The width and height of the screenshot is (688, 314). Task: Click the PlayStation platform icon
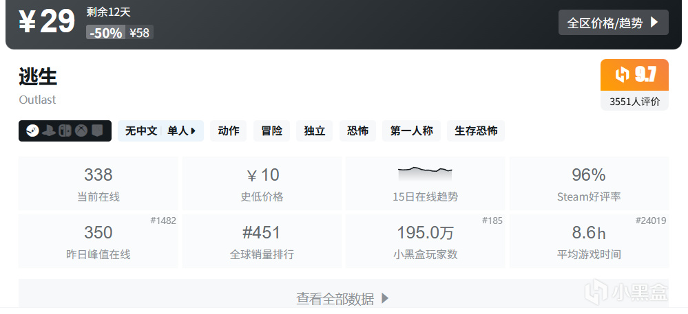[x=49, y=131]
